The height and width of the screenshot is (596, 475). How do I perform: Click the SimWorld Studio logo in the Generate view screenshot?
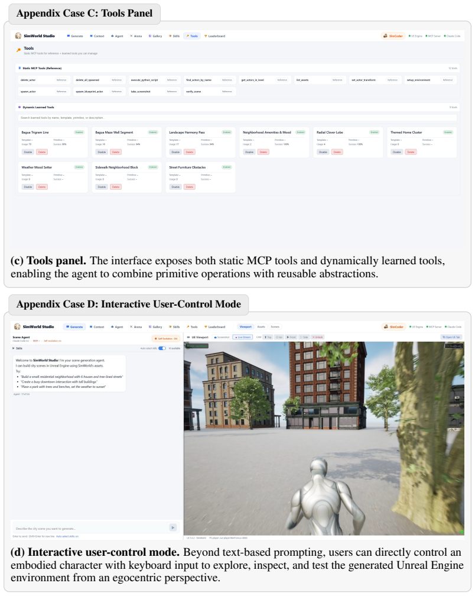click(17, 326)
